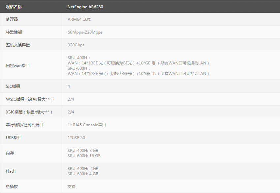This screenshot has width=280, height=193.
Task: Click the SRU-400H: line in WAN interface cell
Action: coord(79,58)
